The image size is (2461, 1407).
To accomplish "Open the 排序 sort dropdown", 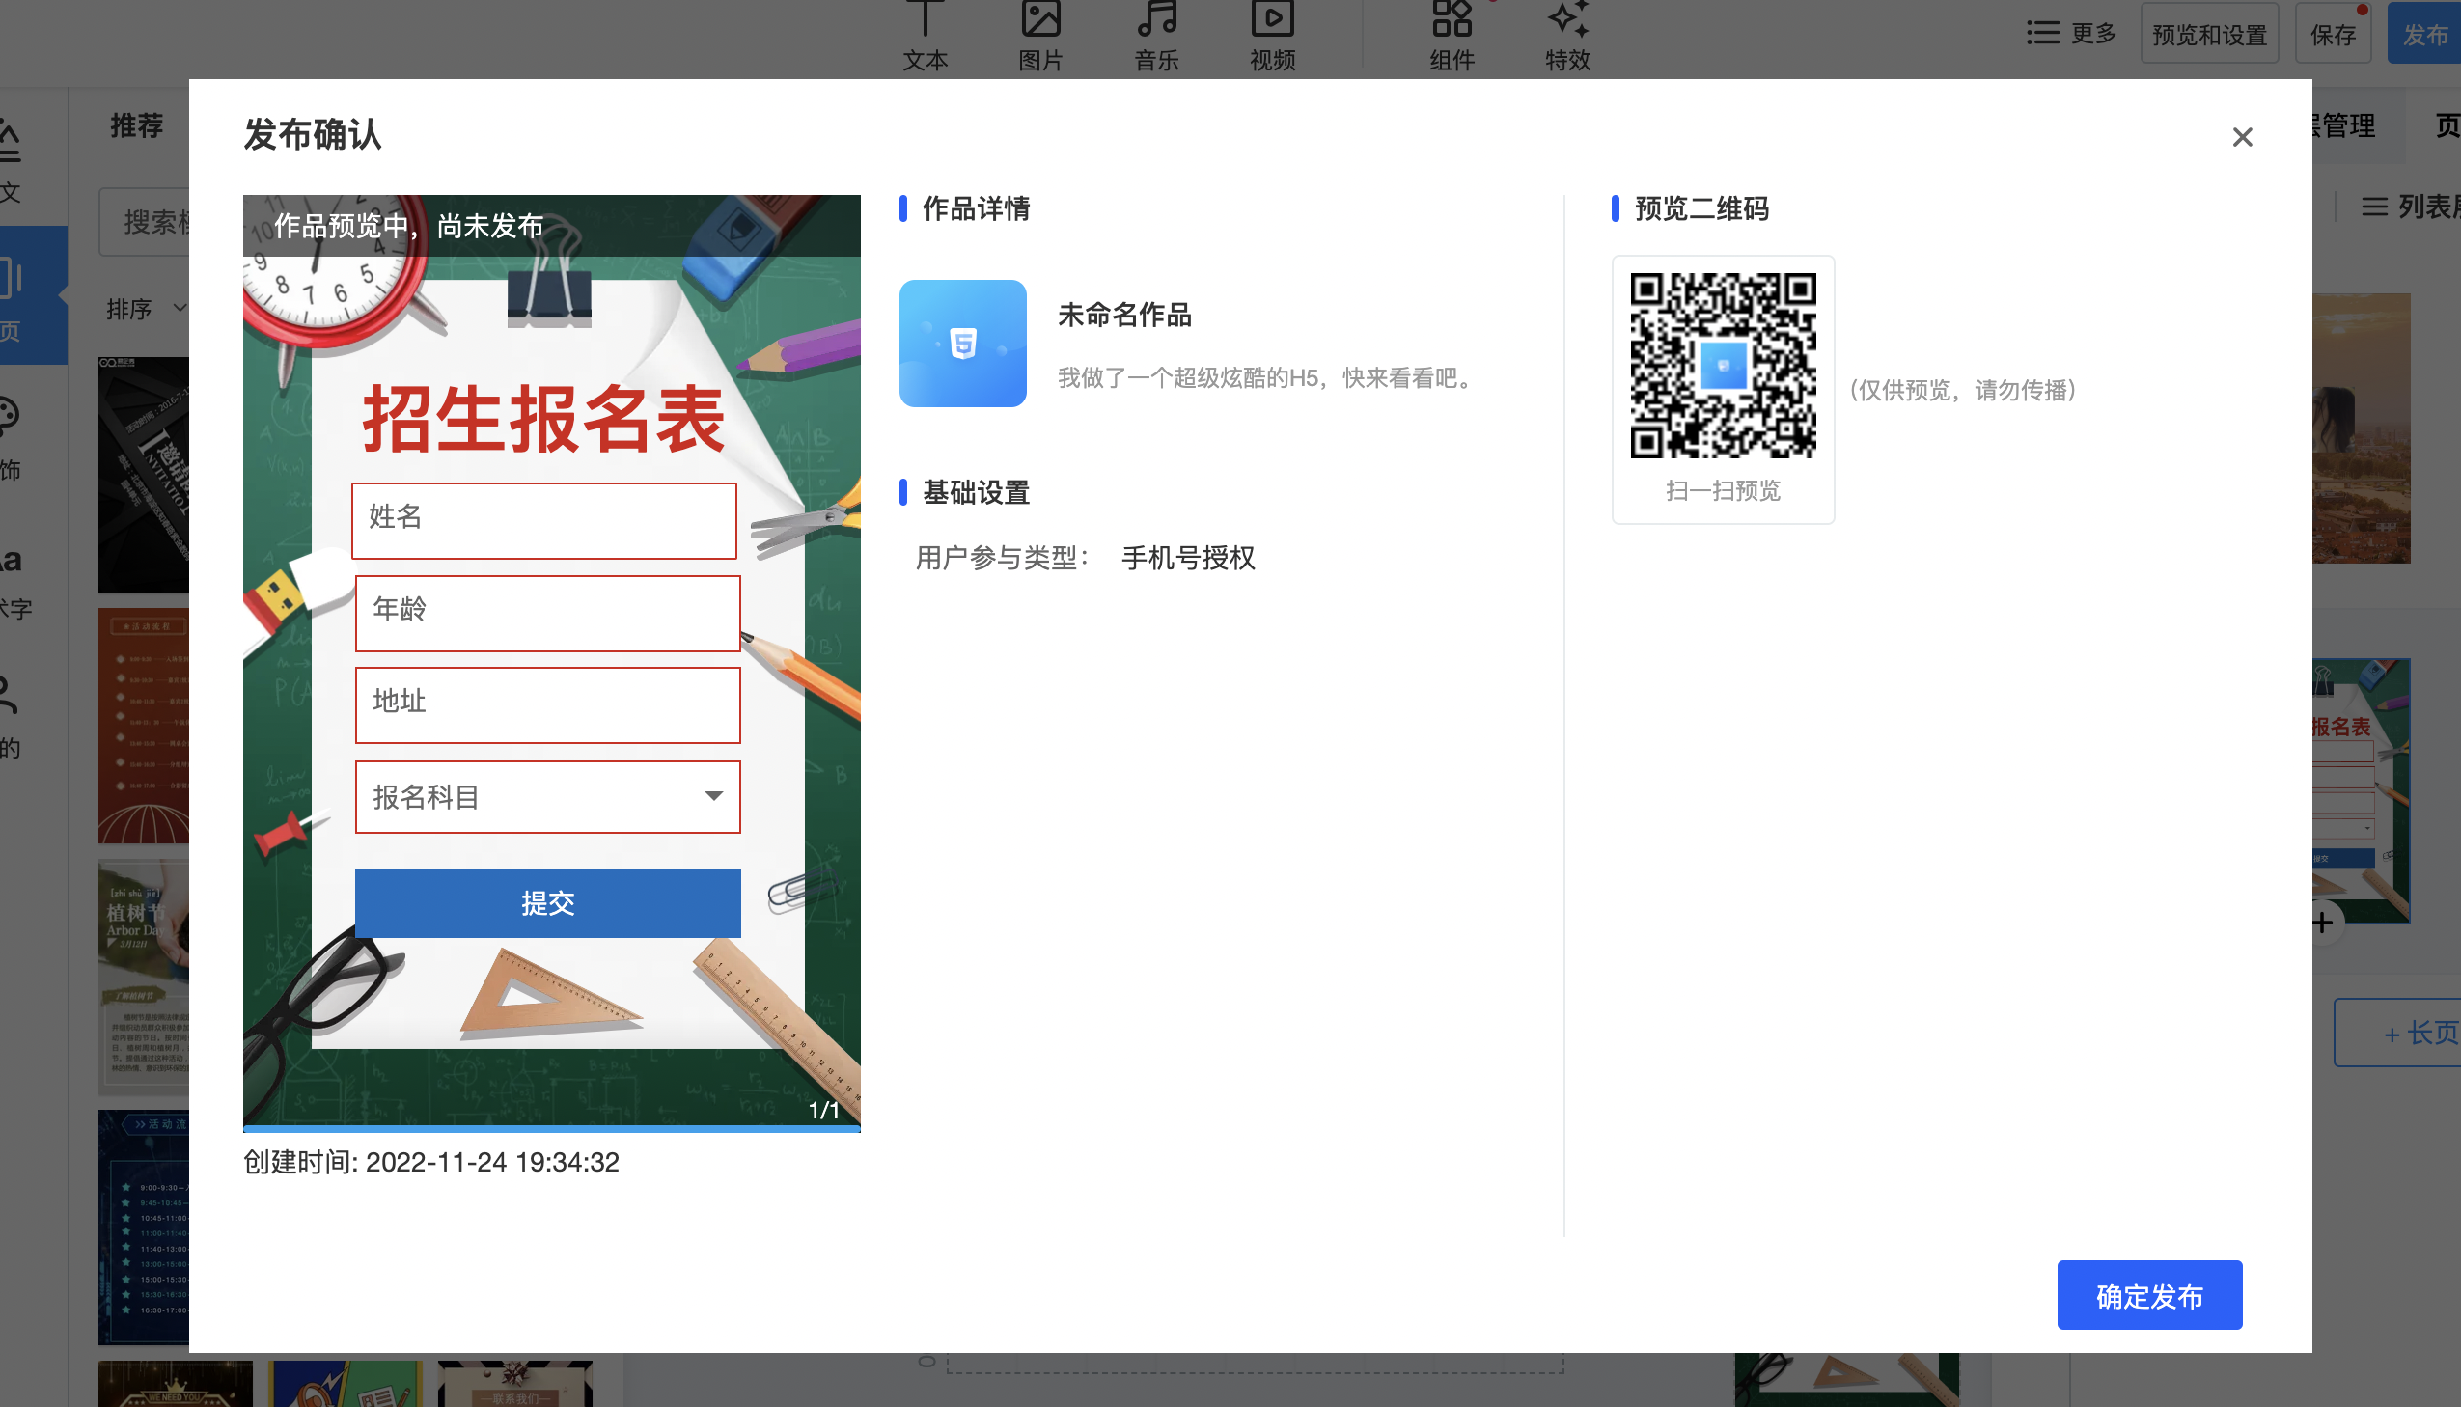I will point(145,309).
